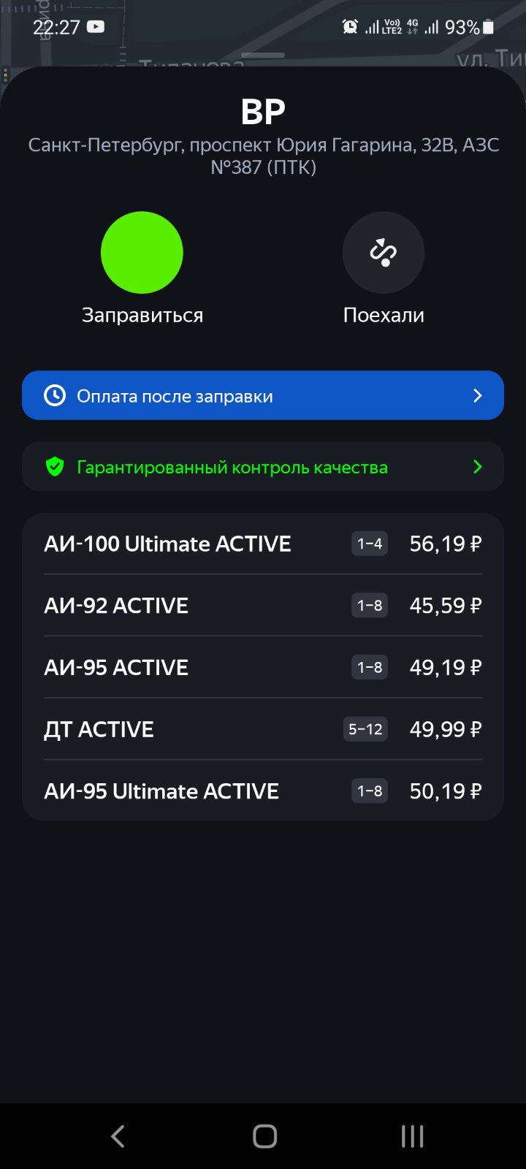Choose the АИ-95 ACTIVE fuel row
The image size is (526, 1169).
tap(263, 667)
